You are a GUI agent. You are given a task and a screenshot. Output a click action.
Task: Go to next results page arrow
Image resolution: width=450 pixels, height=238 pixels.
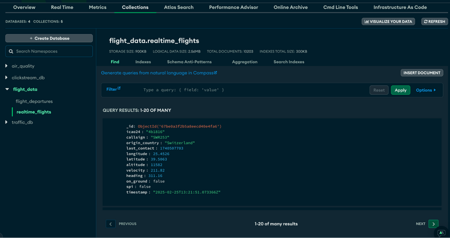coord(433,224)
